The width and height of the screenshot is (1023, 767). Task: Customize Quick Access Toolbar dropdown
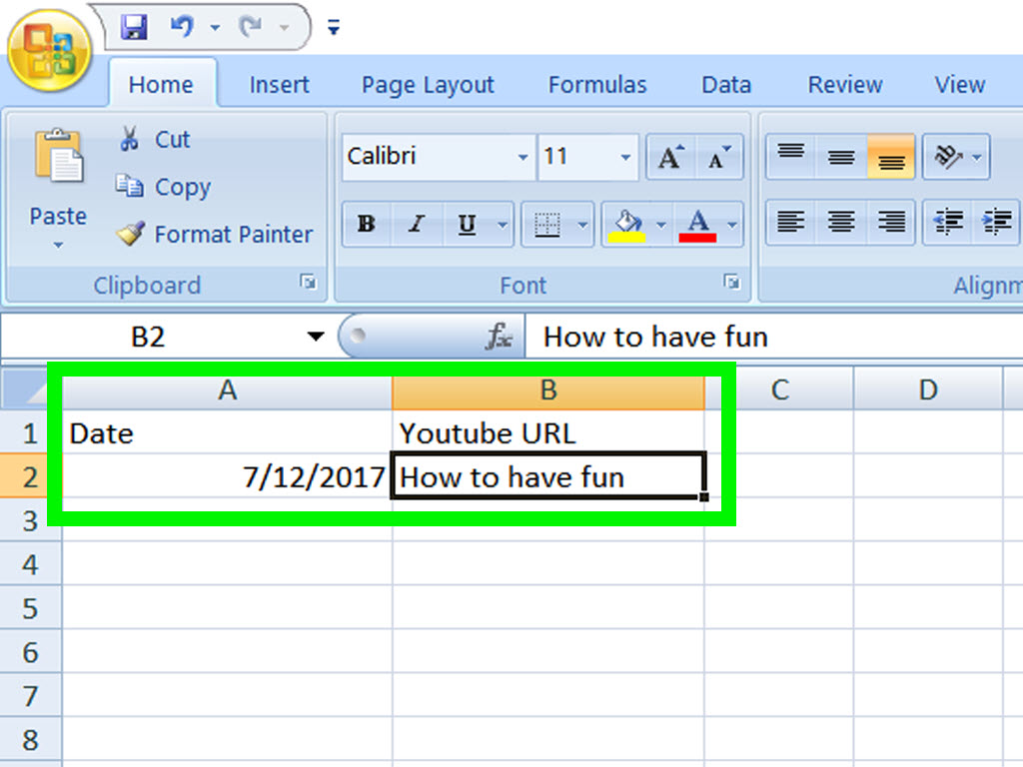pos(334,27)
